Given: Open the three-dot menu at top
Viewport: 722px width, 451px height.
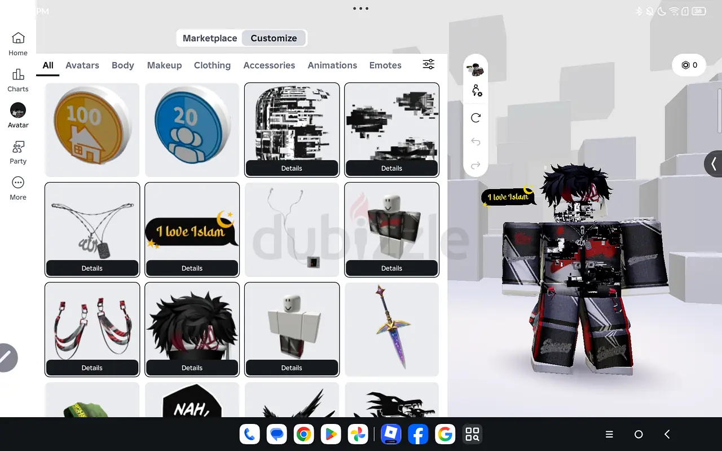Looking at the screenshot, I should 360,8.
